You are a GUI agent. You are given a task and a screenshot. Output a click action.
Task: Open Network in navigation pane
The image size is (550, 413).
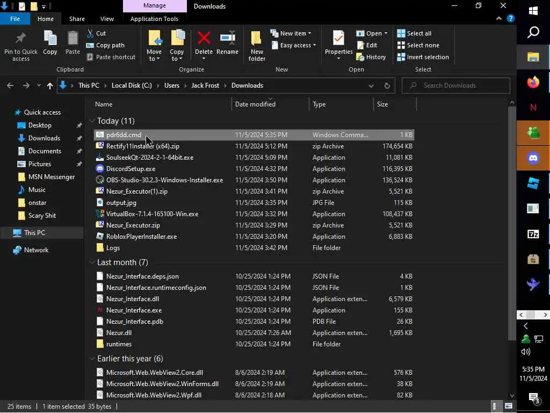[x=36, y=250]
